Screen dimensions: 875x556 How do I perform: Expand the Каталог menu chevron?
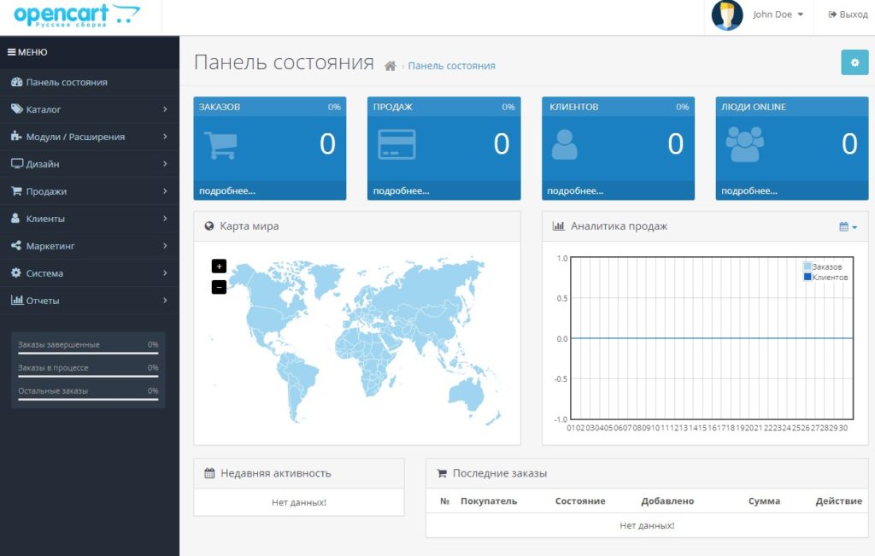point(165,109)
